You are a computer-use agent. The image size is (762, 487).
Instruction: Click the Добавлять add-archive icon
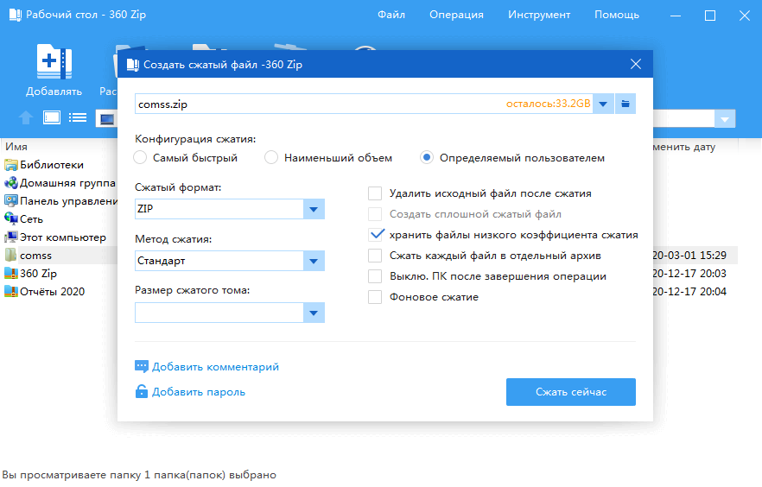[x=54, y=61]
